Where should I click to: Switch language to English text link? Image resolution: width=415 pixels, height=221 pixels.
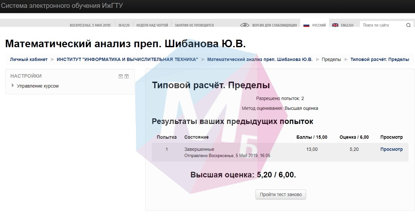(x=347, y=25)
